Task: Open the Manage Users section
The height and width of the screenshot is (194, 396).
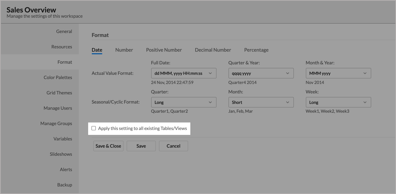Action: tap(58, 108)
